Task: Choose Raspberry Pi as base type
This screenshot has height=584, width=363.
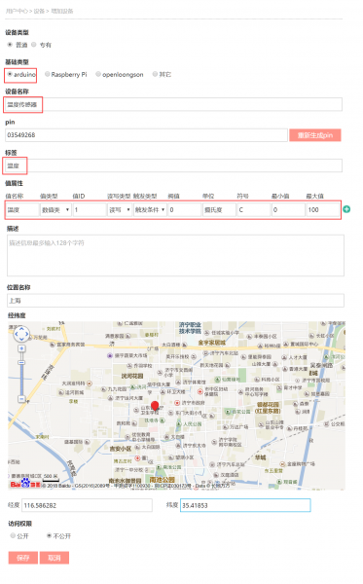Action: [48, 74]
